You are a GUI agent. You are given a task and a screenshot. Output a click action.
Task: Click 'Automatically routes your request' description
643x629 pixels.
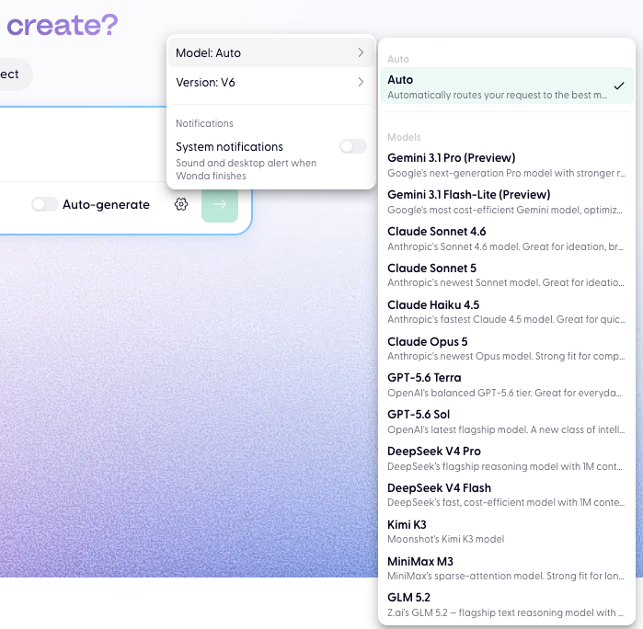[497, 95]
